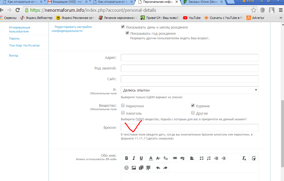
Task: Click into the Бросил date field
Action: tap(190, 128)
